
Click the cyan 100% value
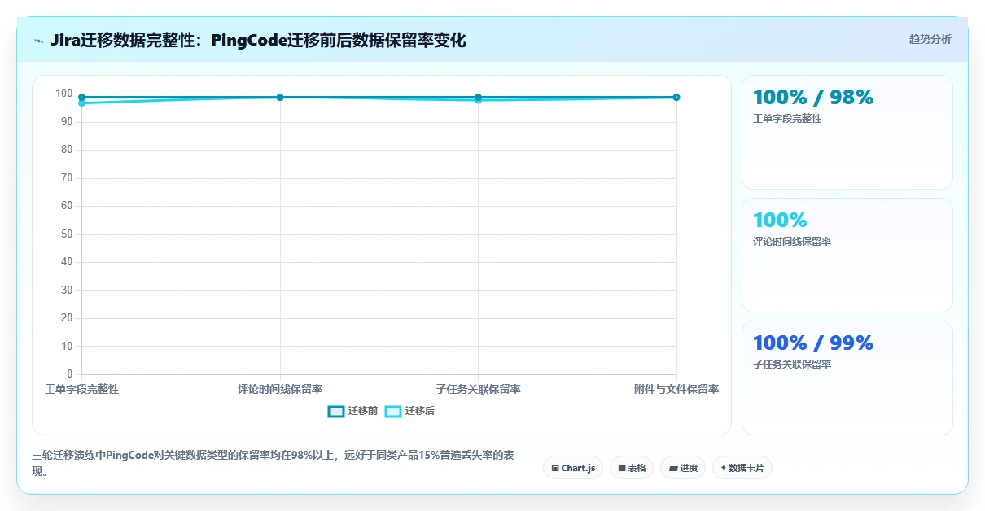(x=780, y=220)
